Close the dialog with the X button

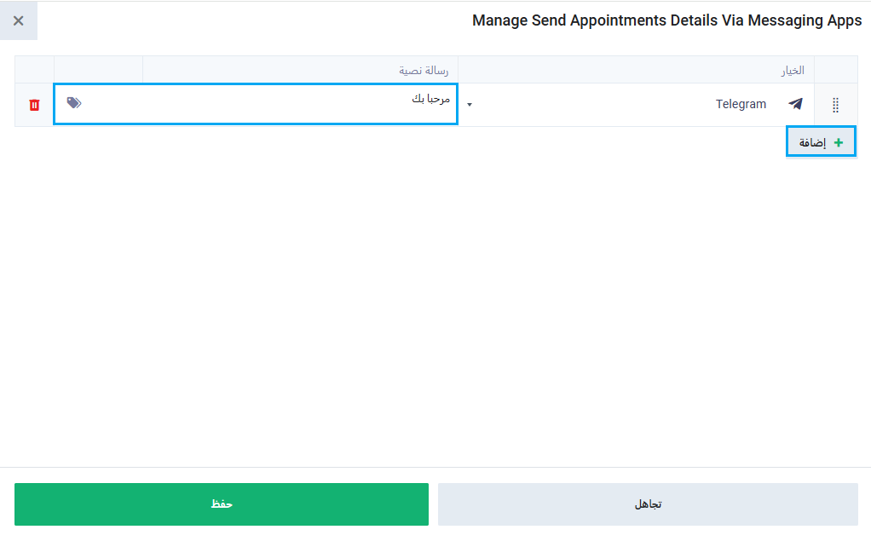coord(18,20)
